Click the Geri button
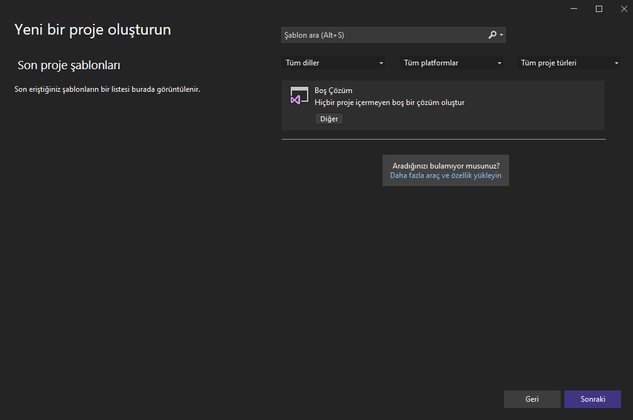 pyautogui.click(x=532, y=399)
